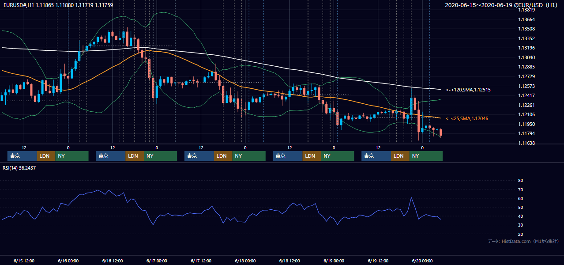Click price axis label 1.11950
This screenshot has height=265, width=564.
pos(526,124)
